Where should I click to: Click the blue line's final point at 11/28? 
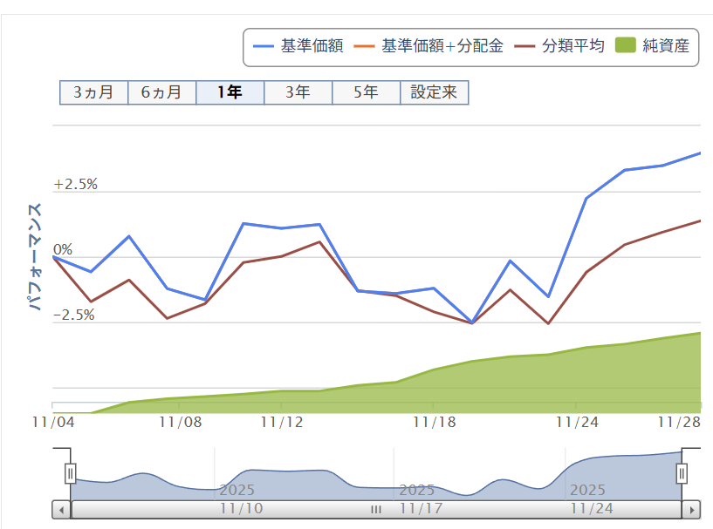700,153
